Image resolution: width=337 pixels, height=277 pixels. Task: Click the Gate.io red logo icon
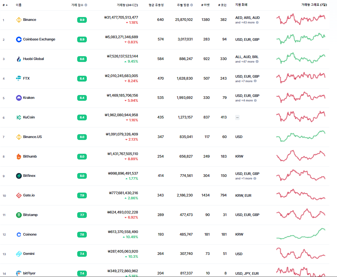[x=19, y=195]
